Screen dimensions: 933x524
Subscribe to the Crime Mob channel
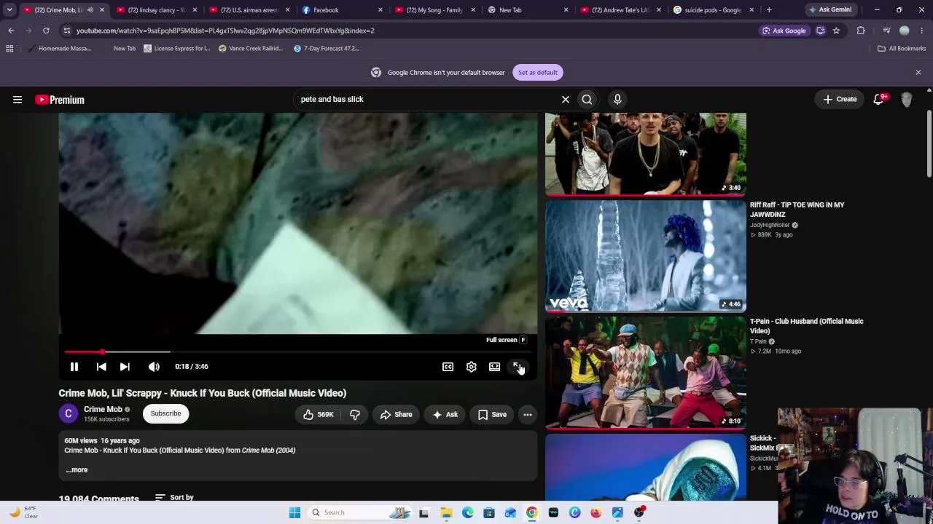(x=165, y=413)
